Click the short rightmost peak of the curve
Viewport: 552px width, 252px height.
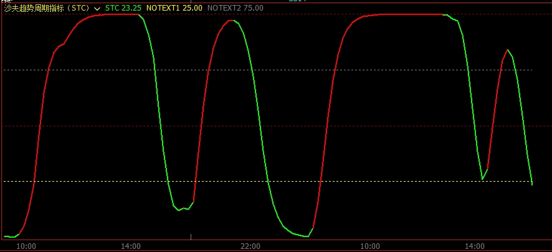click(x=508, y=50)
